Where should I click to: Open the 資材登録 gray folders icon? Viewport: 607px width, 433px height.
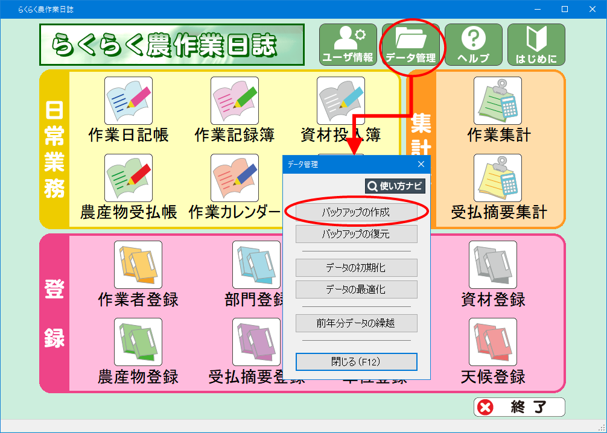pos(493,265)
